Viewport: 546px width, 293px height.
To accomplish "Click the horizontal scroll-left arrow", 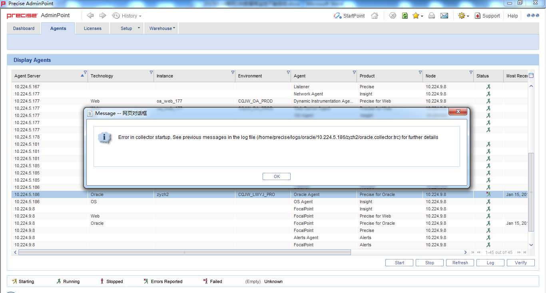I will (x=16, y=252).
